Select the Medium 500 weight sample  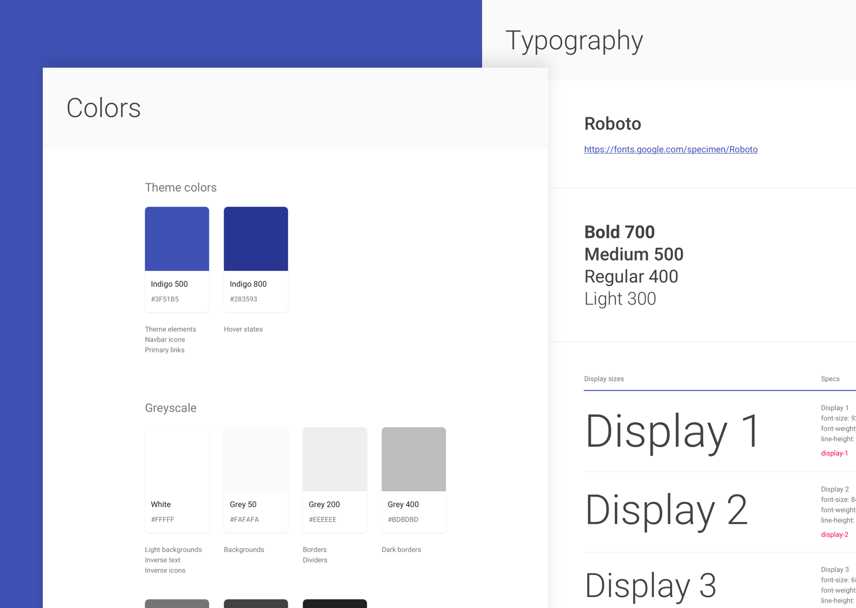coord(634,254)
